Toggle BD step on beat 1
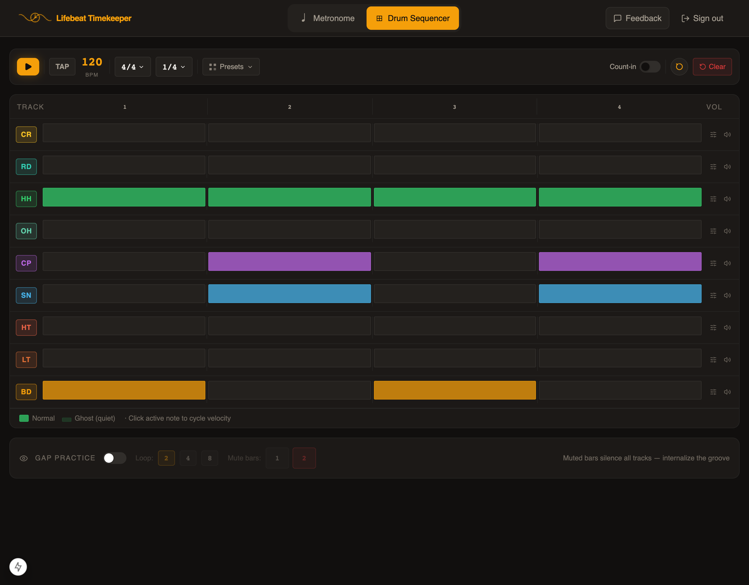 (x=124, y=390)
